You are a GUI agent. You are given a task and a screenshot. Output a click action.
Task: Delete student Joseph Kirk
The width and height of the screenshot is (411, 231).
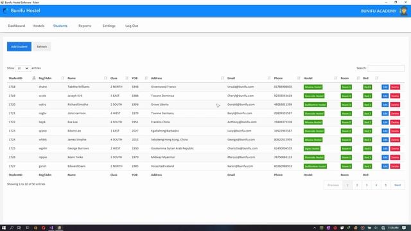point(395,96)
